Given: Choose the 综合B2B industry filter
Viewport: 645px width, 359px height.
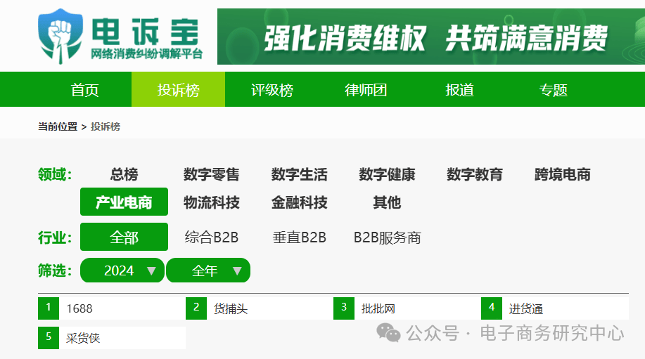Looking at the screenshot, I should [x=212, y=237].
